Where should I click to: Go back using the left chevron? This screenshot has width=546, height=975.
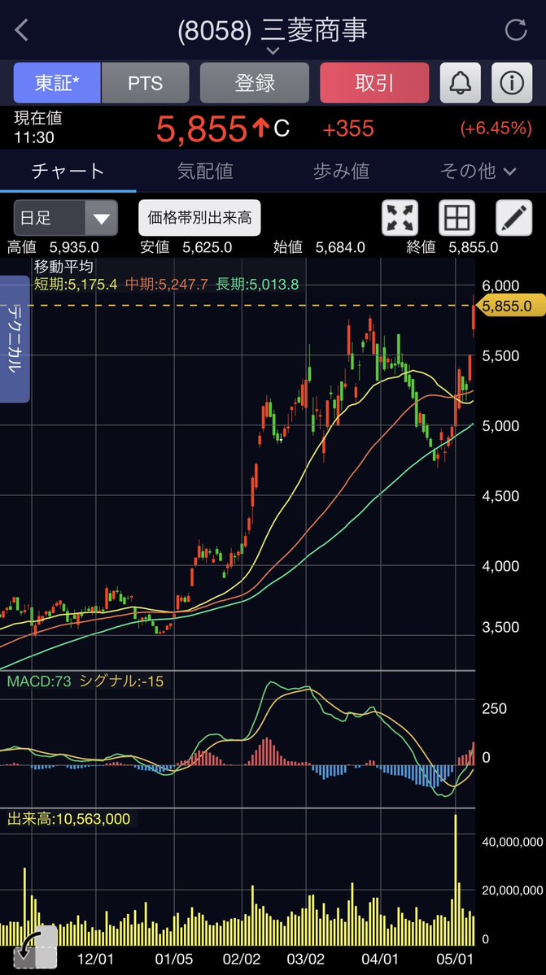click(22, 30)
